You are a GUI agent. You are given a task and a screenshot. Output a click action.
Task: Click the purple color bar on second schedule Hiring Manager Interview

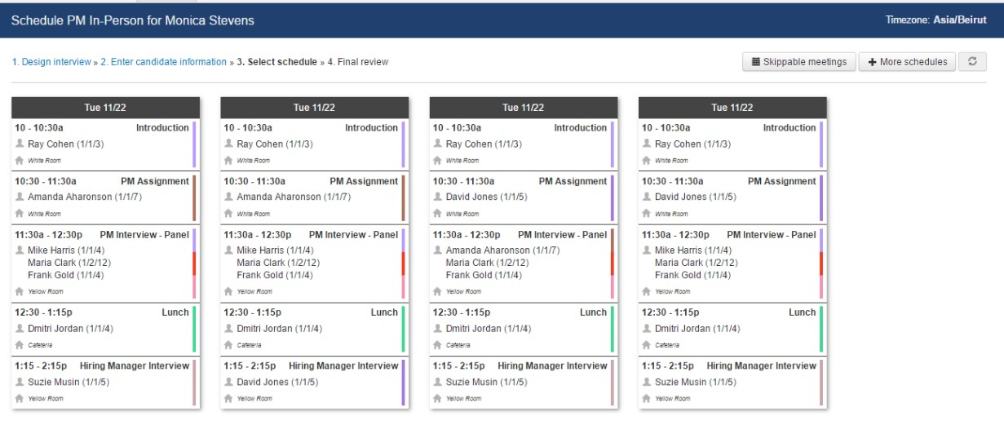(x=404, y=383)
